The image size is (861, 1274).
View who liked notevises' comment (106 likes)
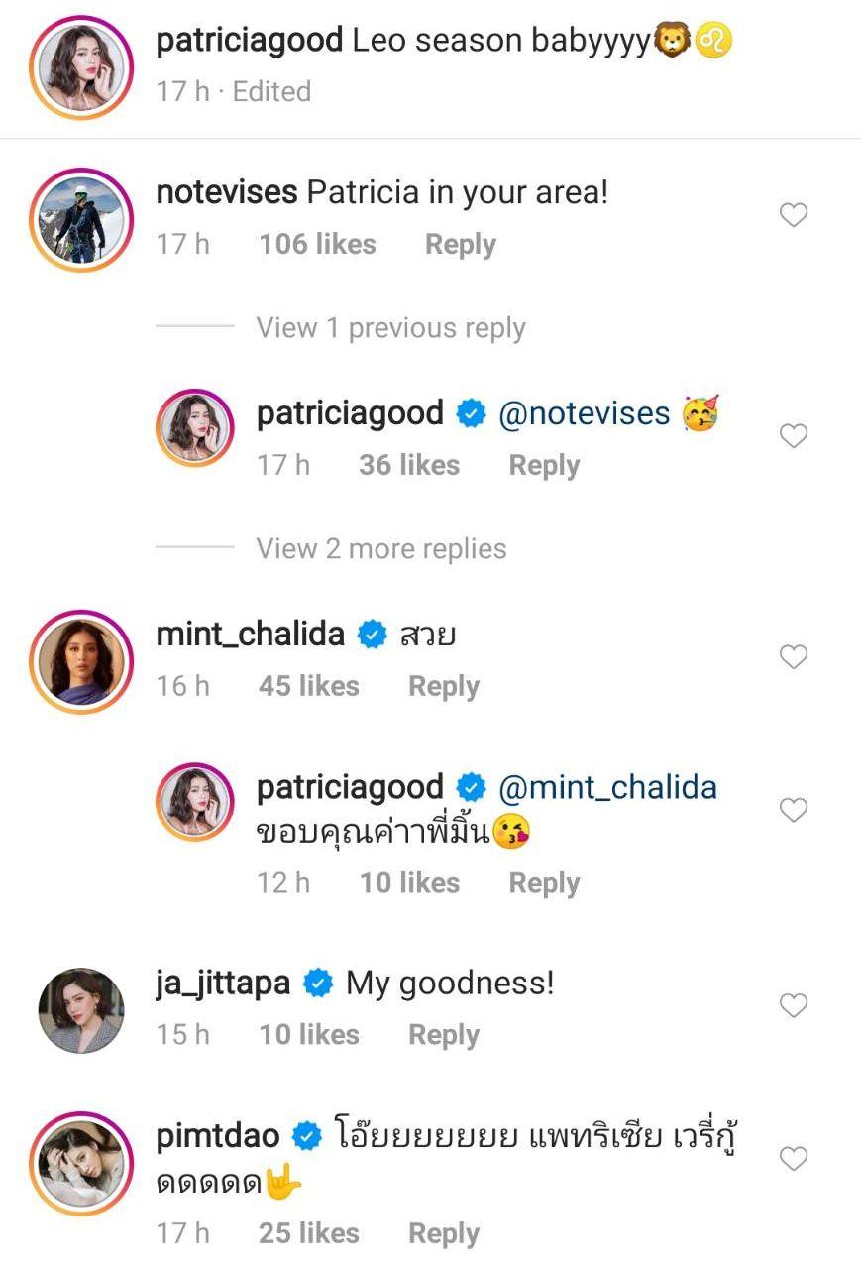click(317, 245)
